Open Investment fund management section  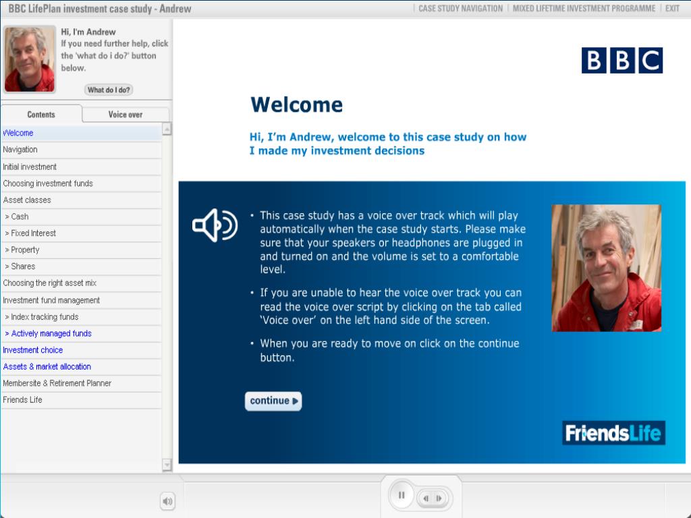[81, 300]
